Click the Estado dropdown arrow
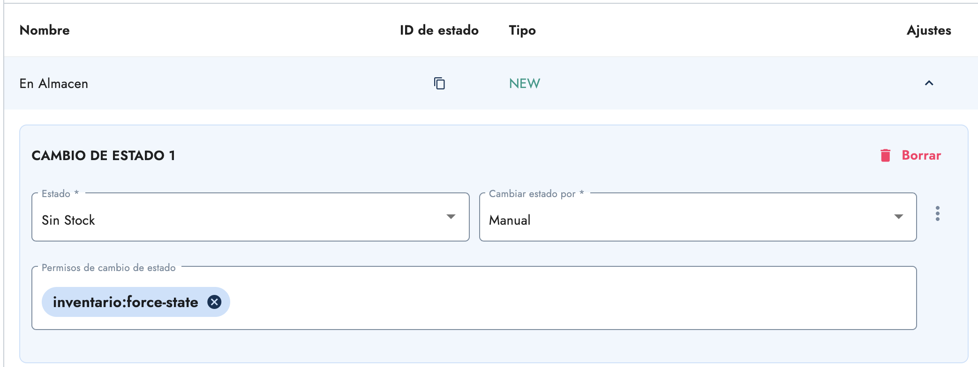The width and height of the screenshot is (978, 367). click(451, 217)
